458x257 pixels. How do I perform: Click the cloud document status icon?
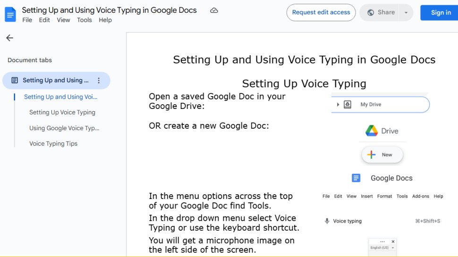pyautogui.click(x=214, y=10)
